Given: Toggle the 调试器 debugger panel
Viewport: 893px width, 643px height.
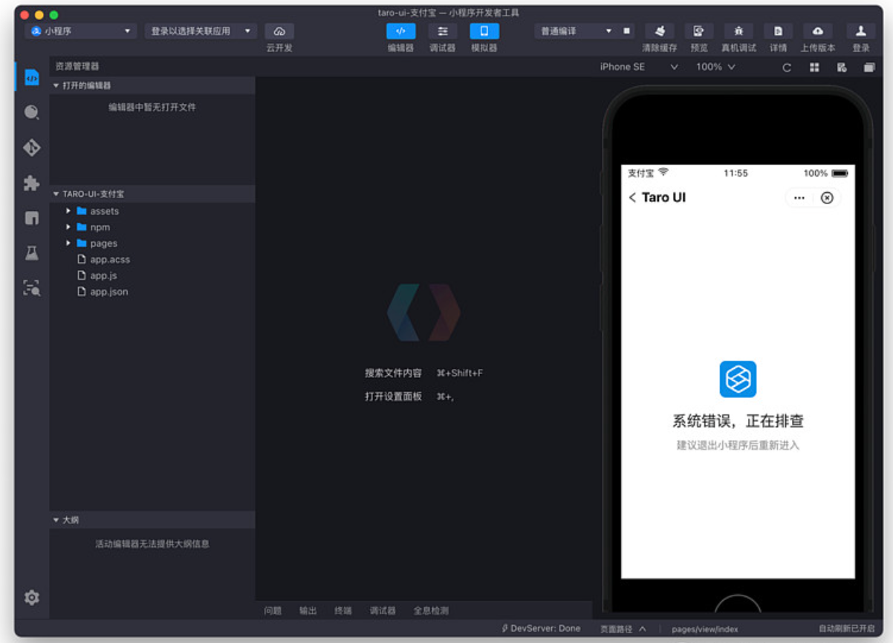Looking at the screenshot, I should coord(442,31).
